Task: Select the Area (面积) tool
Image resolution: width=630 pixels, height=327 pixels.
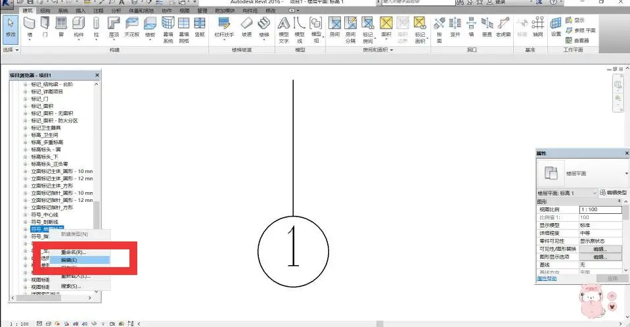Action: pos(386,28)
